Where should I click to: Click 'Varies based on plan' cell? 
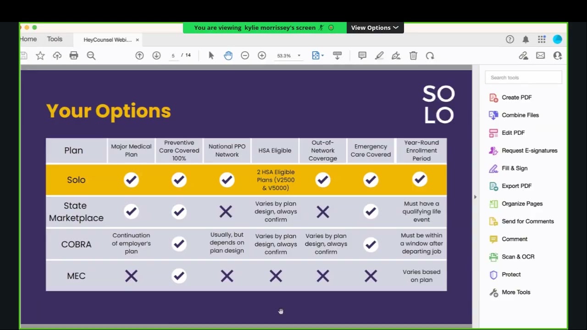point(421,276)
